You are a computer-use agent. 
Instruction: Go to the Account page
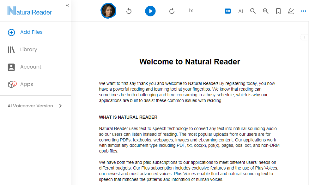31,67
